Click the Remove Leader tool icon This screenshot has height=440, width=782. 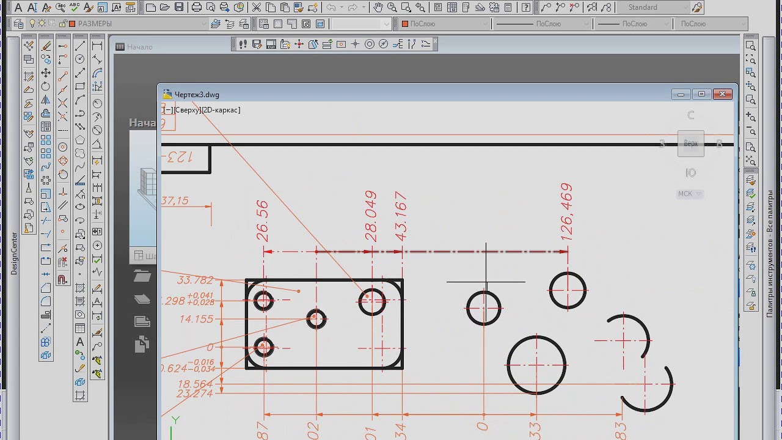pyautogui.click(x=575, y=7)
